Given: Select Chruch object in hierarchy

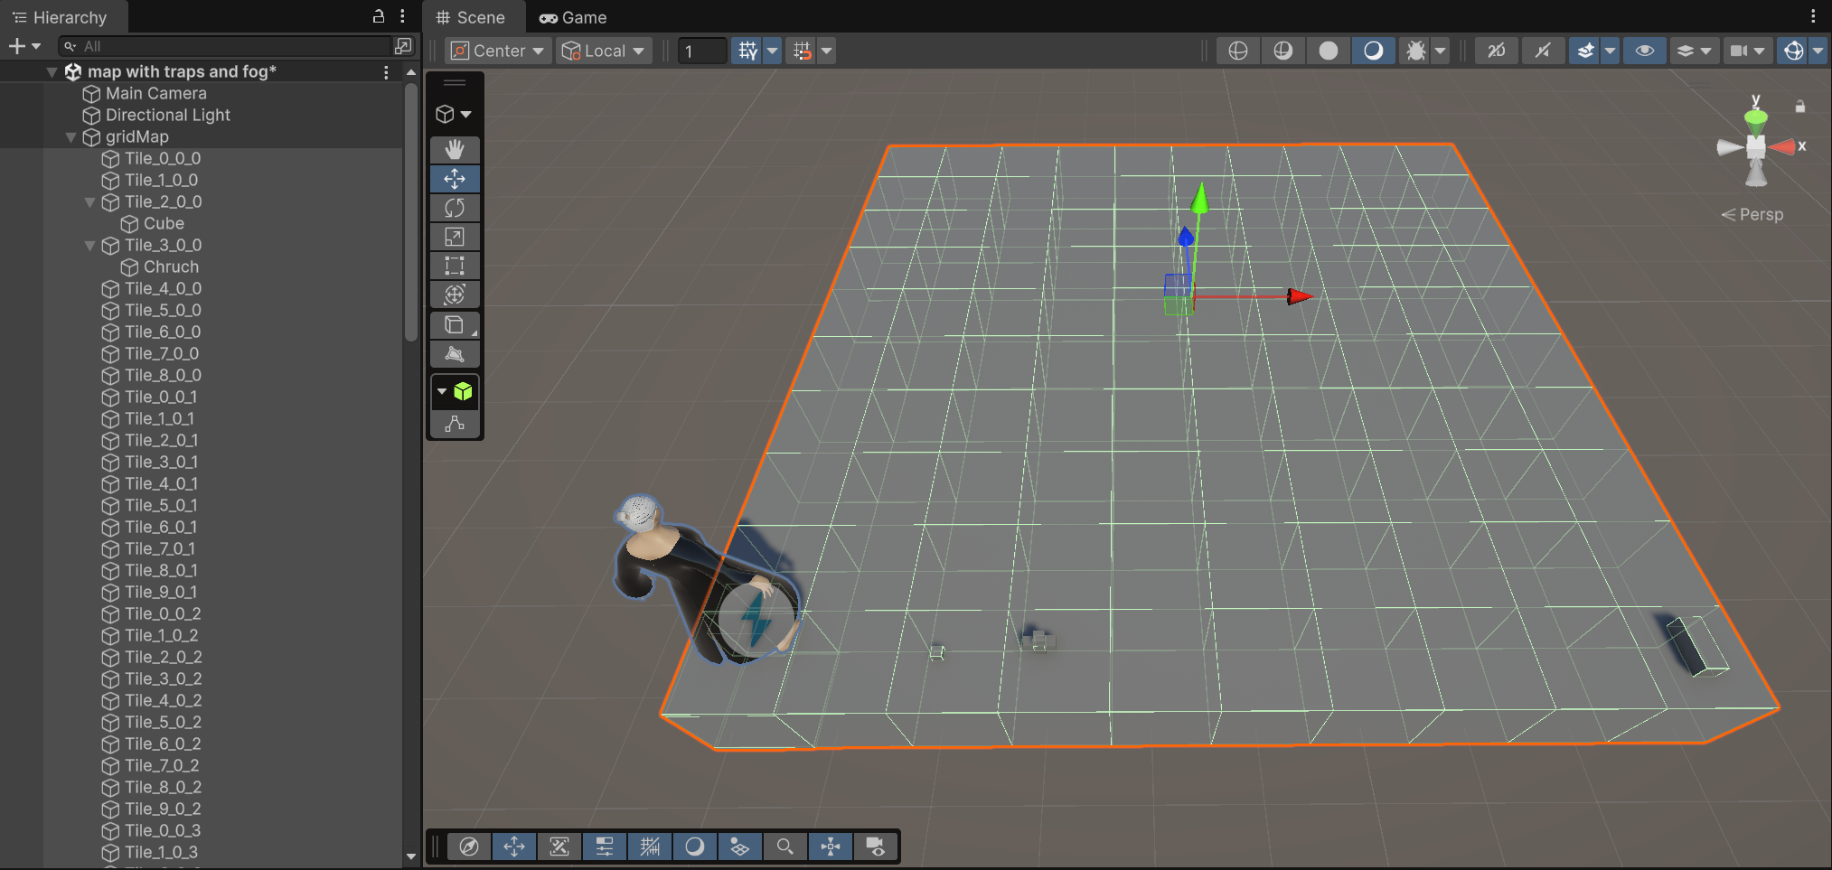Looking at the screenshot, I should click(171, 267).
